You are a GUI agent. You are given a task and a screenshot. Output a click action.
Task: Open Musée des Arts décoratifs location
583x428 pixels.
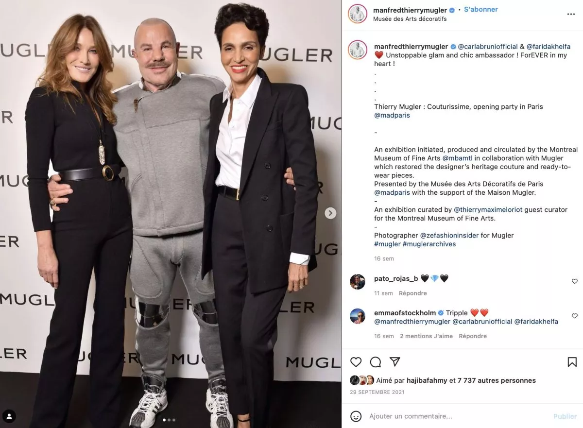pyautogui.click(x=410, y=19)
